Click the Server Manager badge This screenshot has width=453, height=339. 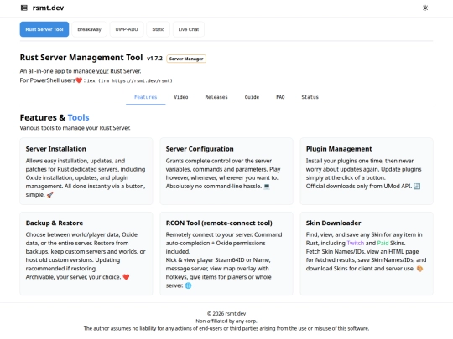point(186,59)
